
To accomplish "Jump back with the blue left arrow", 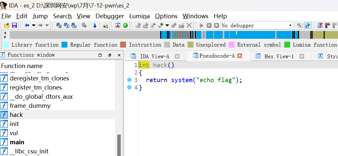I will tap(27, 25).
